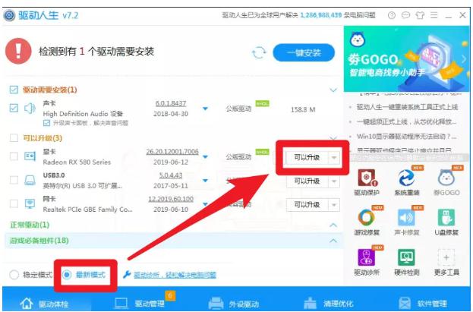Expand the 游戏必备组件(18) section chevron
Image resolution: width=473 pixels, height=312 pixels.
click(x=333, y=241)
